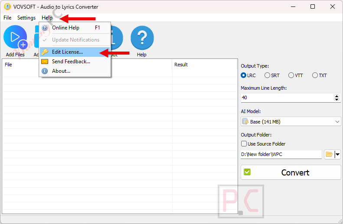This screenshot has width=343, height=224.
Task: Click the info icon beside About
Action: (x=45, y=71)
